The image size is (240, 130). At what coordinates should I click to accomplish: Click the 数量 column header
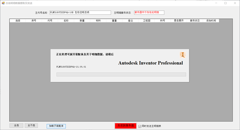(x=82, y=21)
